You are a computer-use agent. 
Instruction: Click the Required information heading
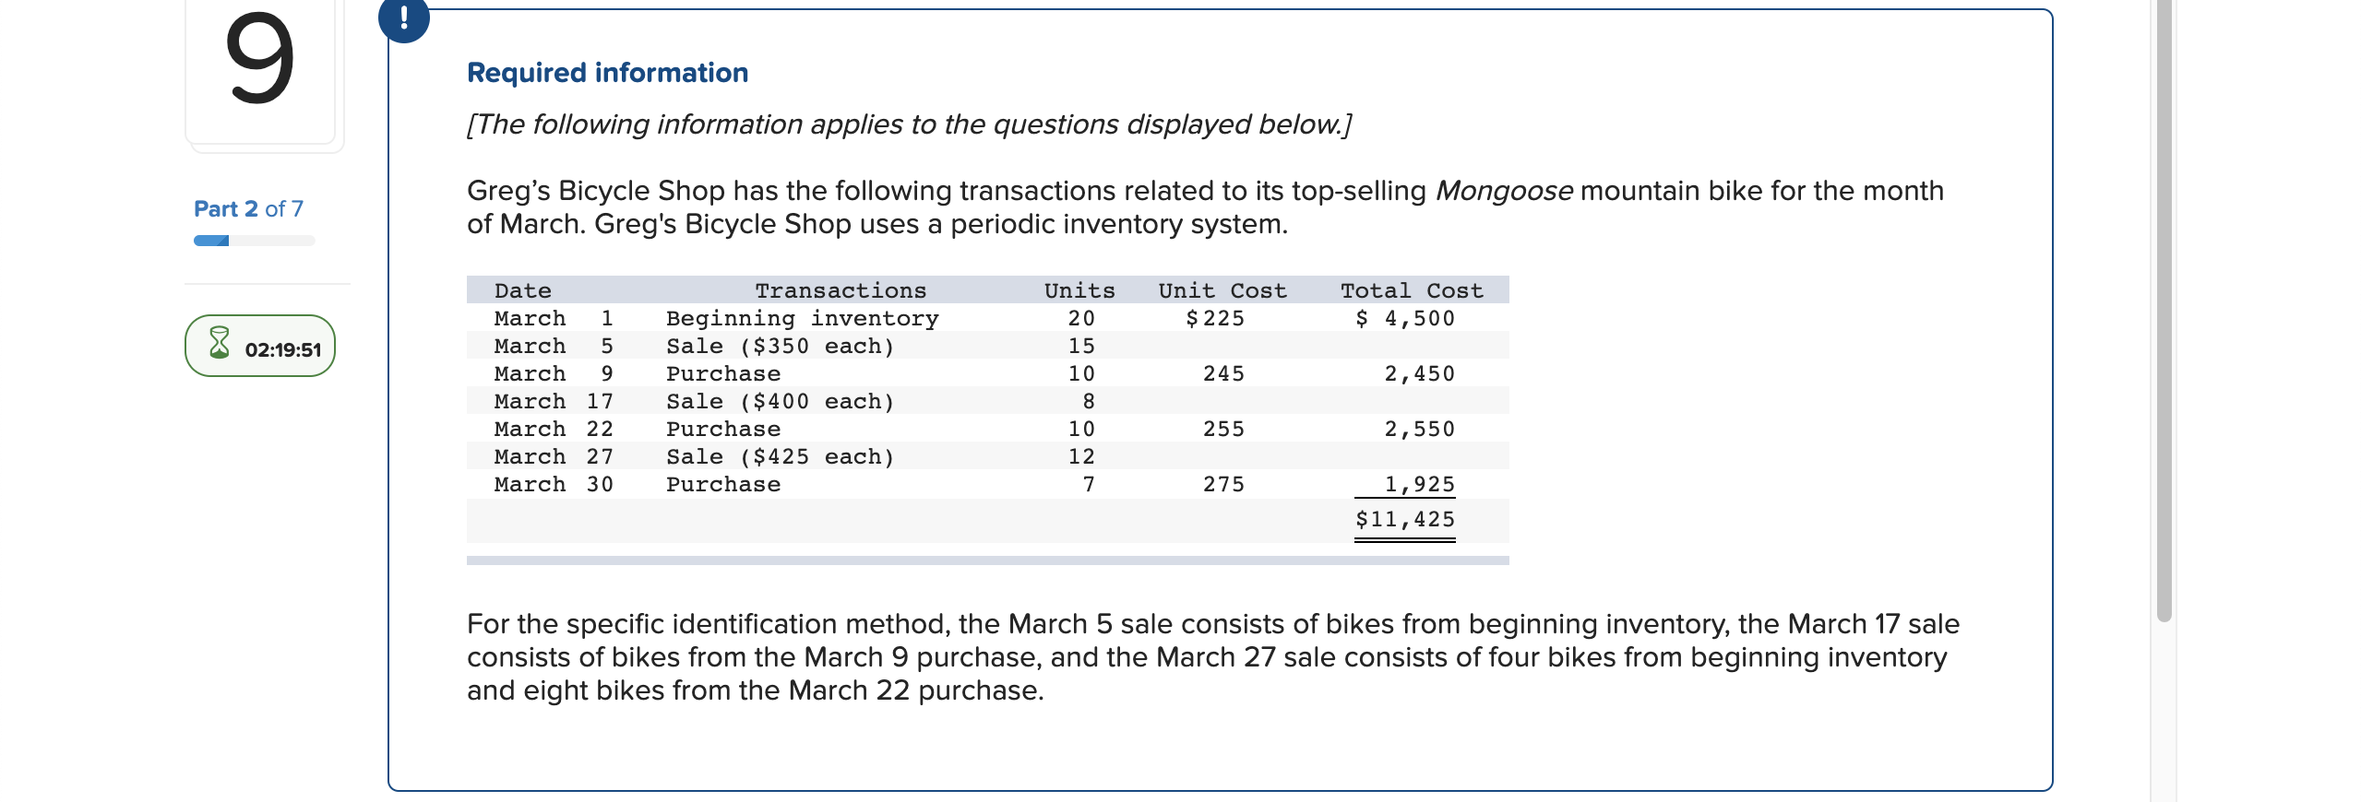pyautogui.click(x=606, y=71)
